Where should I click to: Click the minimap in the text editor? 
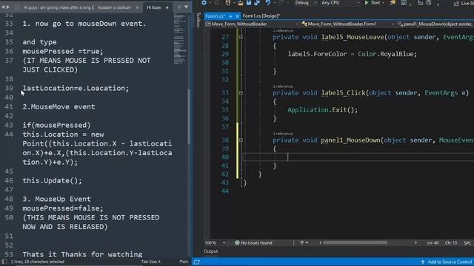[x=180, y=38]
